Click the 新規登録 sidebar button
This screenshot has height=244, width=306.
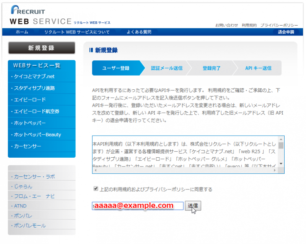click(41, 48)
